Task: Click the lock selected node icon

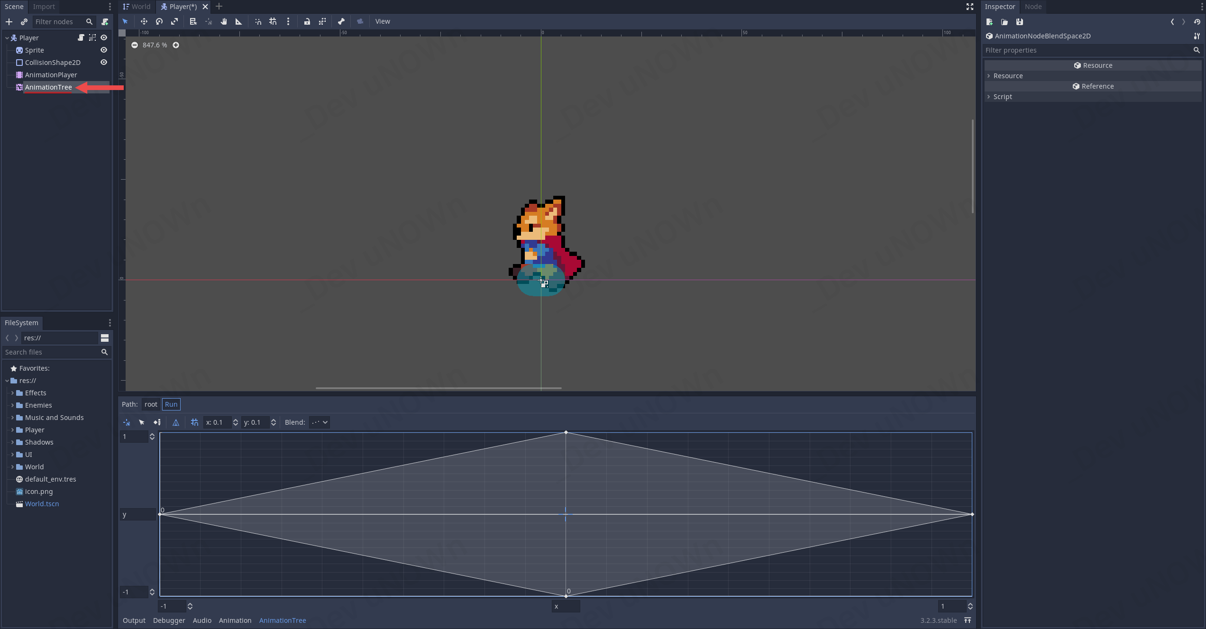Action: point(307,21)
